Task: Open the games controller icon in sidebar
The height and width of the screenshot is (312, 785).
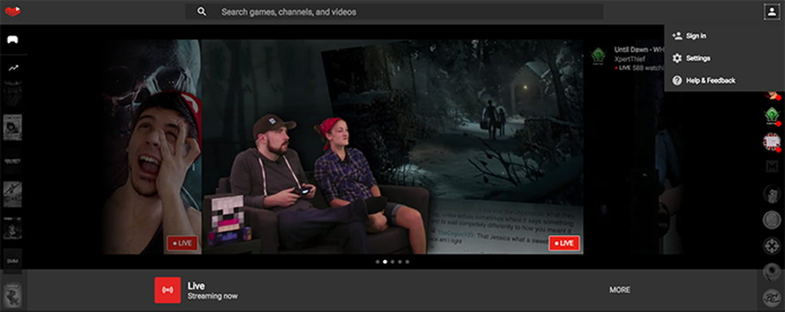Action: (x=13, y=40)
